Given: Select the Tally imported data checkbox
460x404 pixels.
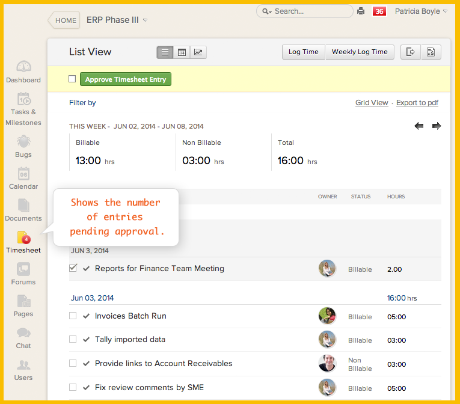Looking at the screenshot, I should [73, 339].
